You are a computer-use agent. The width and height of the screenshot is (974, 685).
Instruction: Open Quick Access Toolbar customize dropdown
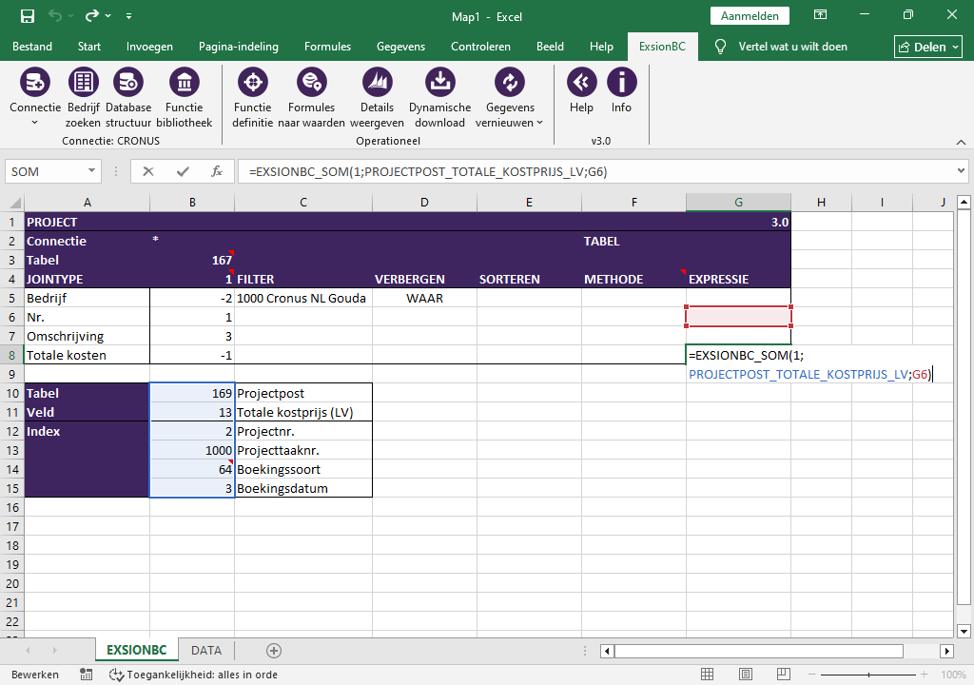(x=128, y=16)
